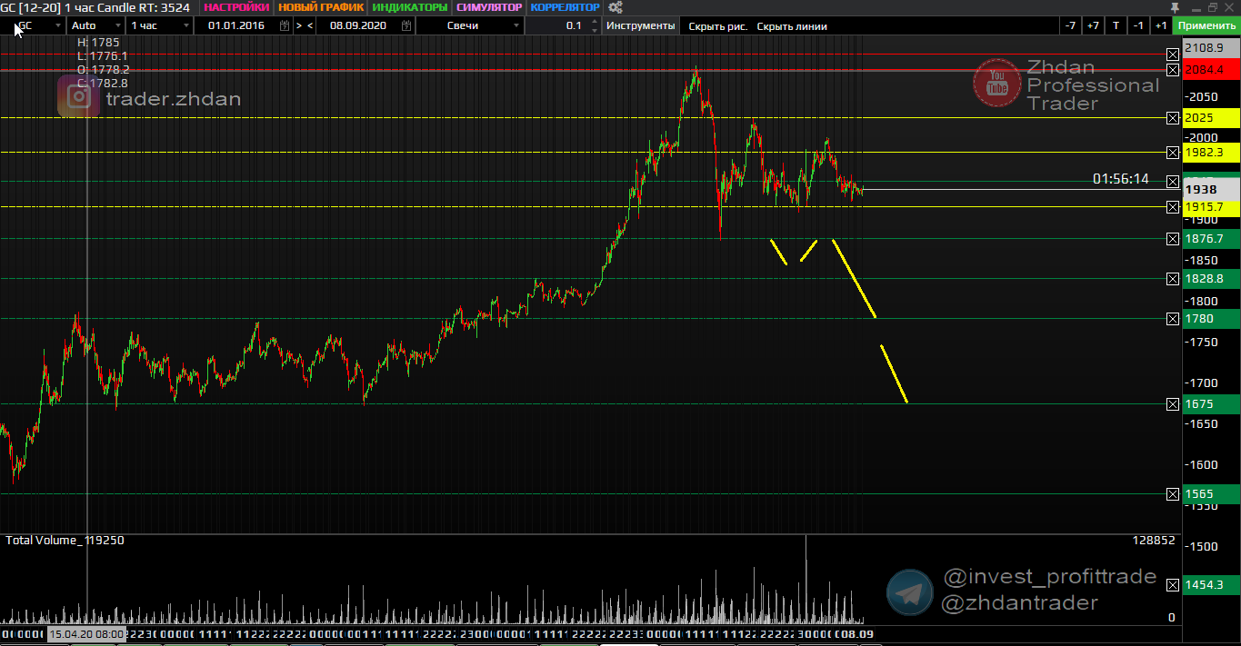This screenshot has width=1241, height=646.
Task: Toggle Скрыть рис. to hide drawings
Action: coord(717,26)
